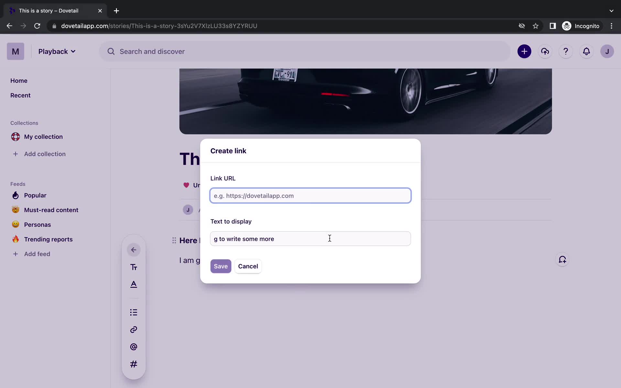Click the create new plus button

tap(524, 51)
